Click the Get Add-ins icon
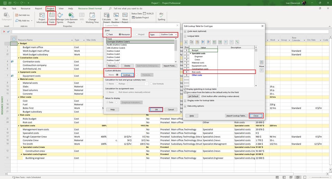Screen dimensions: 332x179 click(17, 15)
